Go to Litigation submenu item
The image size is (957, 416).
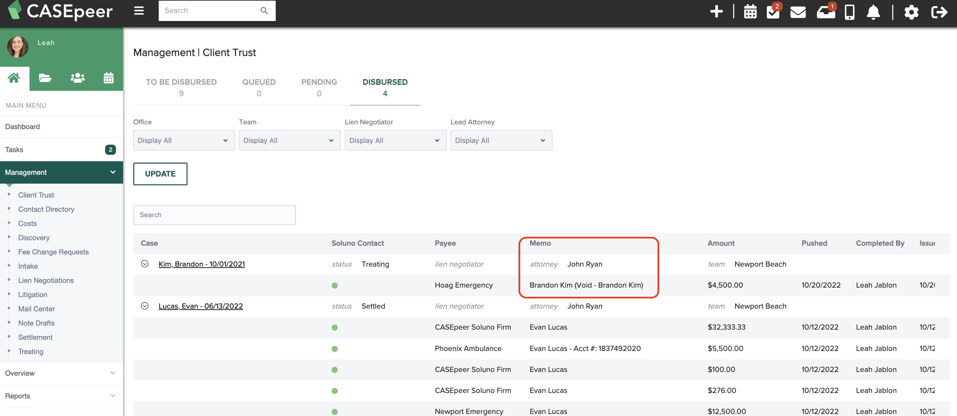(33, 294)
